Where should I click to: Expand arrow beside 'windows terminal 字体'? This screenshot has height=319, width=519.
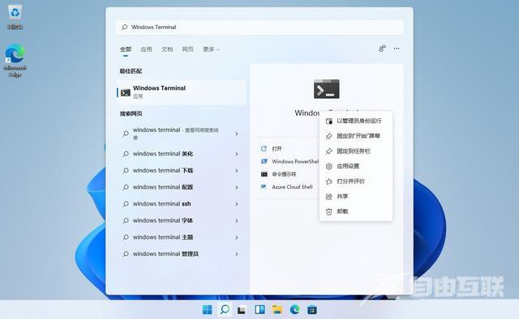pyautogui.click(x=237, y=220)
